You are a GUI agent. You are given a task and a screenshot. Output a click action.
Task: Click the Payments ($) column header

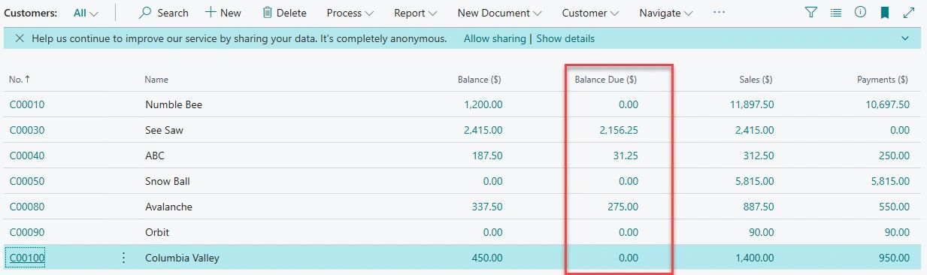click(883, 79)
